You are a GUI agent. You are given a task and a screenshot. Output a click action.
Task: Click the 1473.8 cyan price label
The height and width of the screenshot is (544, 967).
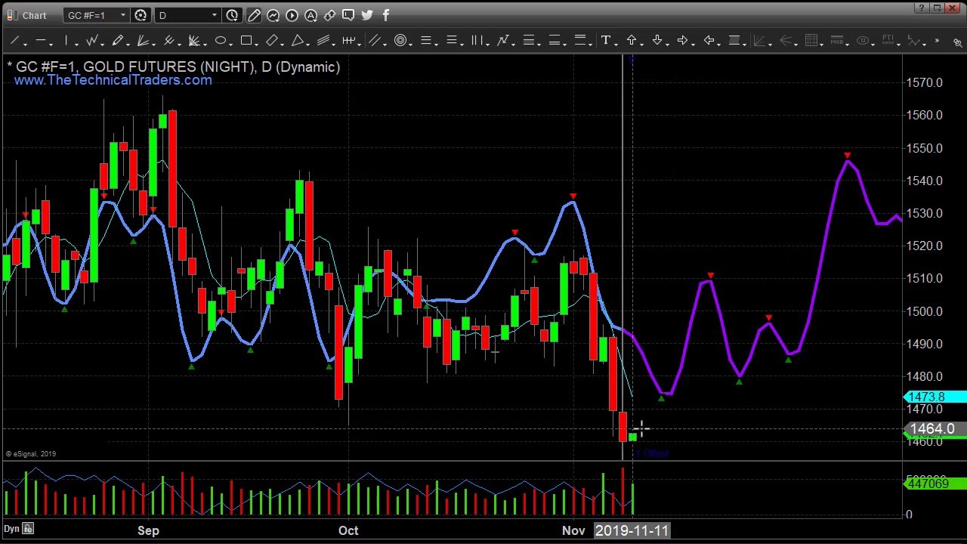click(935, 397)
